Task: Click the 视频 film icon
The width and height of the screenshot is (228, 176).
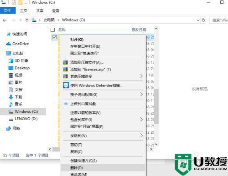Action: point(11,75)
